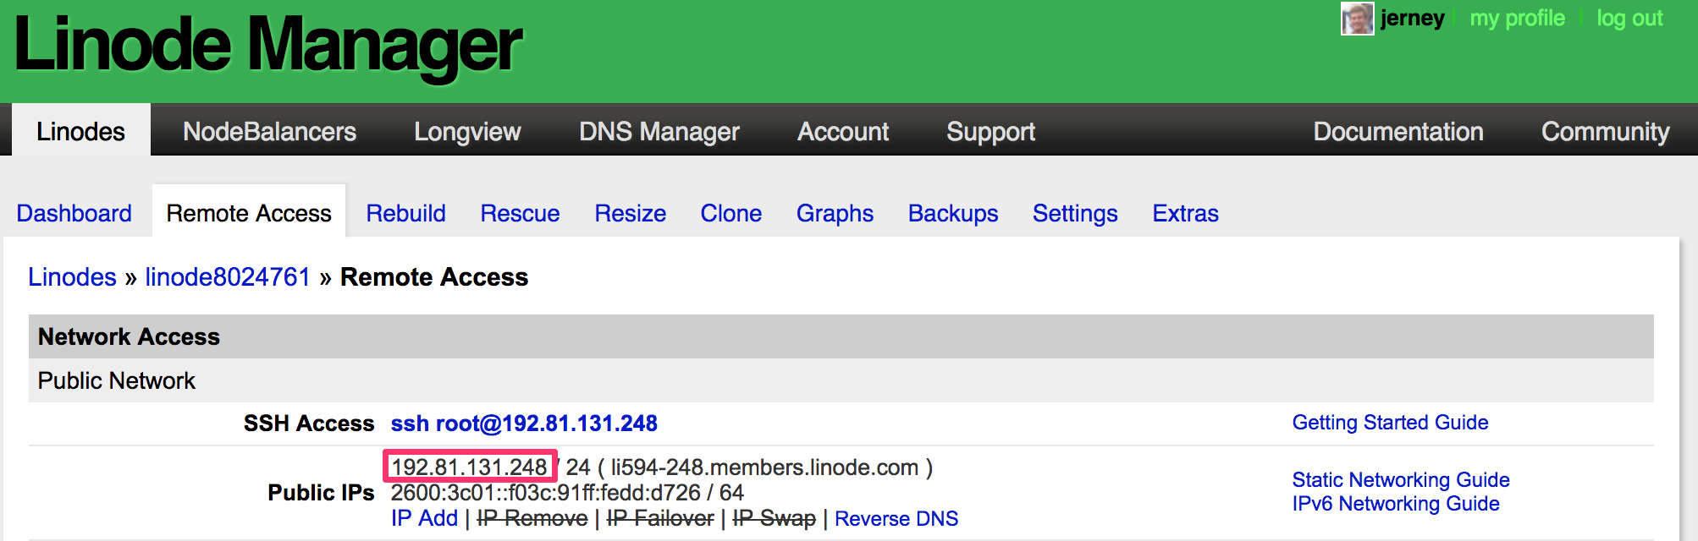This screenshot has height=541, width=1698.
Task: Go to the Settings subtab
Action: (x=1075, y=213)
